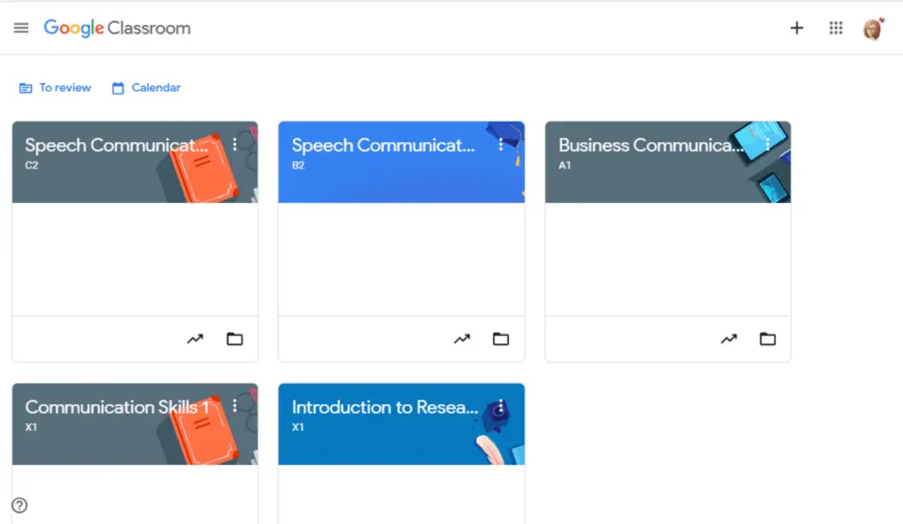Open gradebook trend icon for Speech Communication C2
Screen dimensions: 903x524
click(195, 339)
